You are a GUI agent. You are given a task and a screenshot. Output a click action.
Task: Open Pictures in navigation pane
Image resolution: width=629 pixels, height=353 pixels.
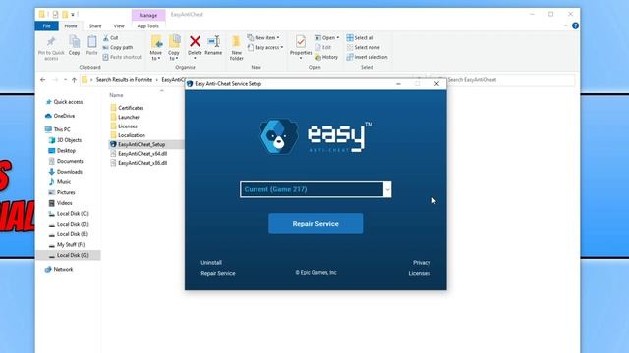[x=62, y=192]
